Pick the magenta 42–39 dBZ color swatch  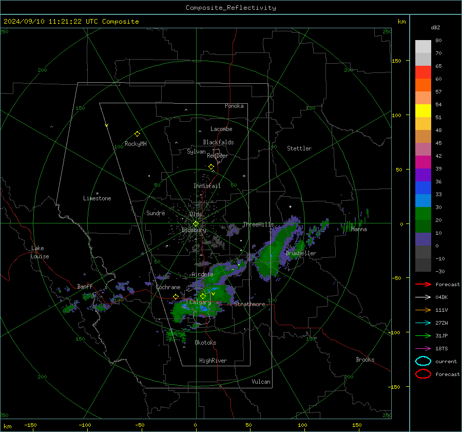(x=423, y=162)
